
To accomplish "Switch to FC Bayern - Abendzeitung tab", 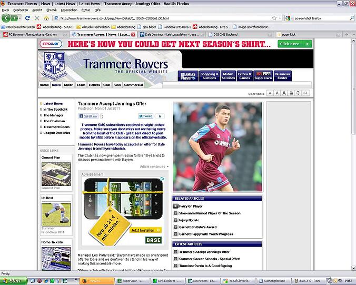I will click(x=35, y=35).
